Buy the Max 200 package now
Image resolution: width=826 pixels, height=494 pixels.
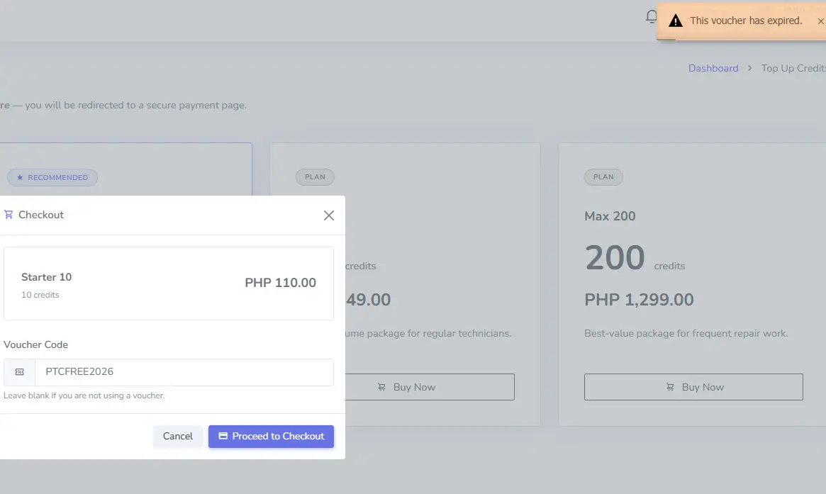coord(693,387)
